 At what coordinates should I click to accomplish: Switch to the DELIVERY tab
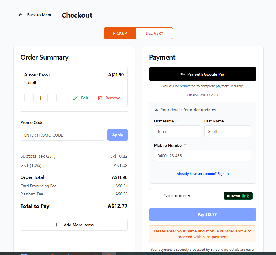(154, 33)
